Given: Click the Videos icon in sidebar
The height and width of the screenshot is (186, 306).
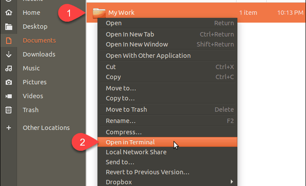Looking at the screenshot, I should coord(9,96).
